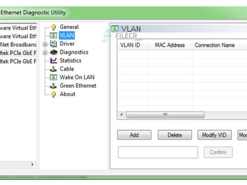Click the VLAN table horizontal scrollbar thumb

pos(165,115)
